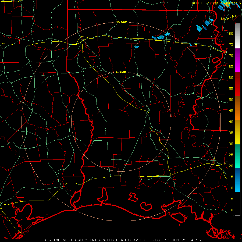Click the 0 value on the scale
Image resolution: width=242 pixels, height=242 pixels.
(x=232, y=210)
